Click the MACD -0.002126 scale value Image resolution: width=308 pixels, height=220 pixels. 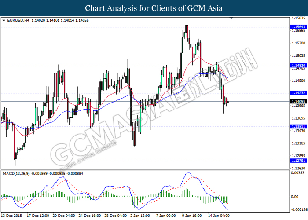point(299,210)
